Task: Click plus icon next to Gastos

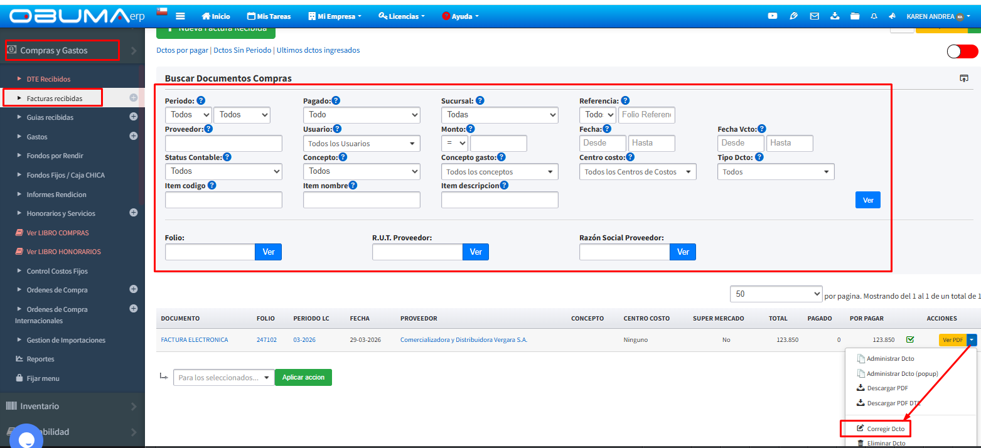Action: coord(133,136)
